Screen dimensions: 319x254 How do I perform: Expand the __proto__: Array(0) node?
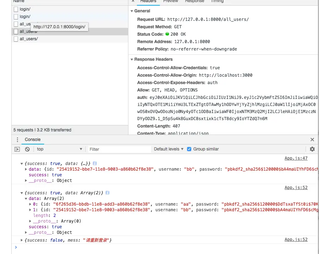click(30, 221)
